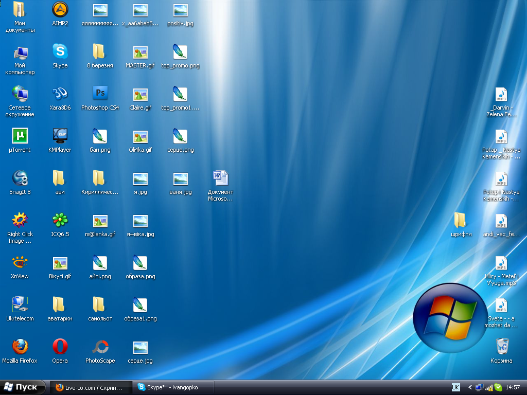Click the Skype desktop shortcut
The height and width of the screenshot is (395, 527).
pos(60,51)
